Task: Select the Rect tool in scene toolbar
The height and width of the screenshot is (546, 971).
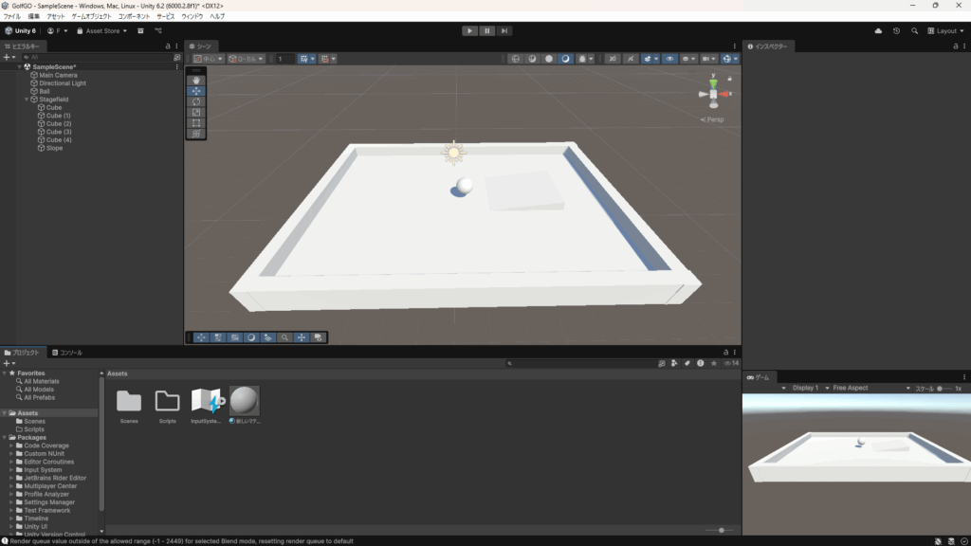Action: tap(196, 123)
